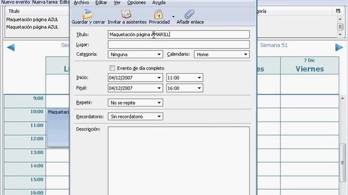Image resolution: width=348 pixels, height=195 pixels.
Task: Open the Archivo menu
Action: click(x=81, y=3)
